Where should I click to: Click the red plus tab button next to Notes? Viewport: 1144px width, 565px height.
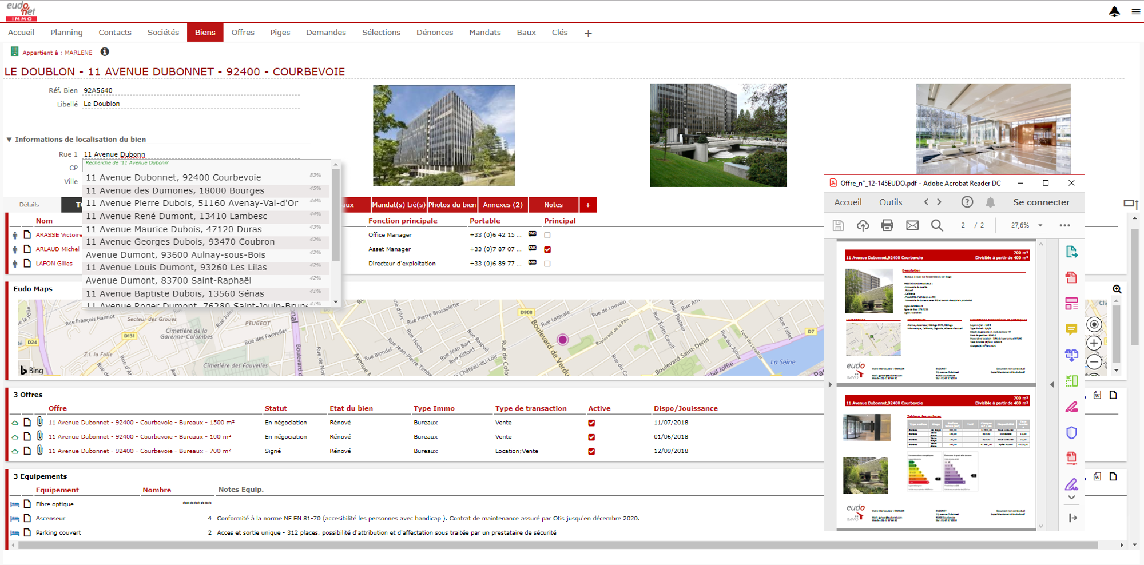click(x=588, y=205)
